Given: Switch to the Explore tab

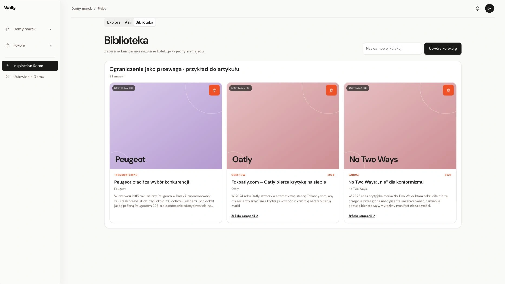Looking at the screenshot, I should (x=114, y=22).
